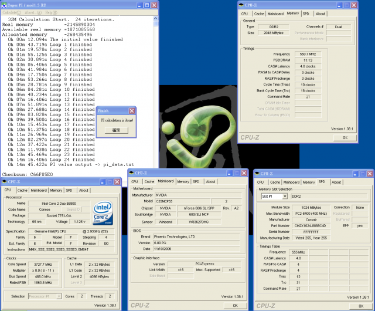Screen dimensions: 375x311
Task: Click the Loop 24 finished line
Action: click(51, 160)
